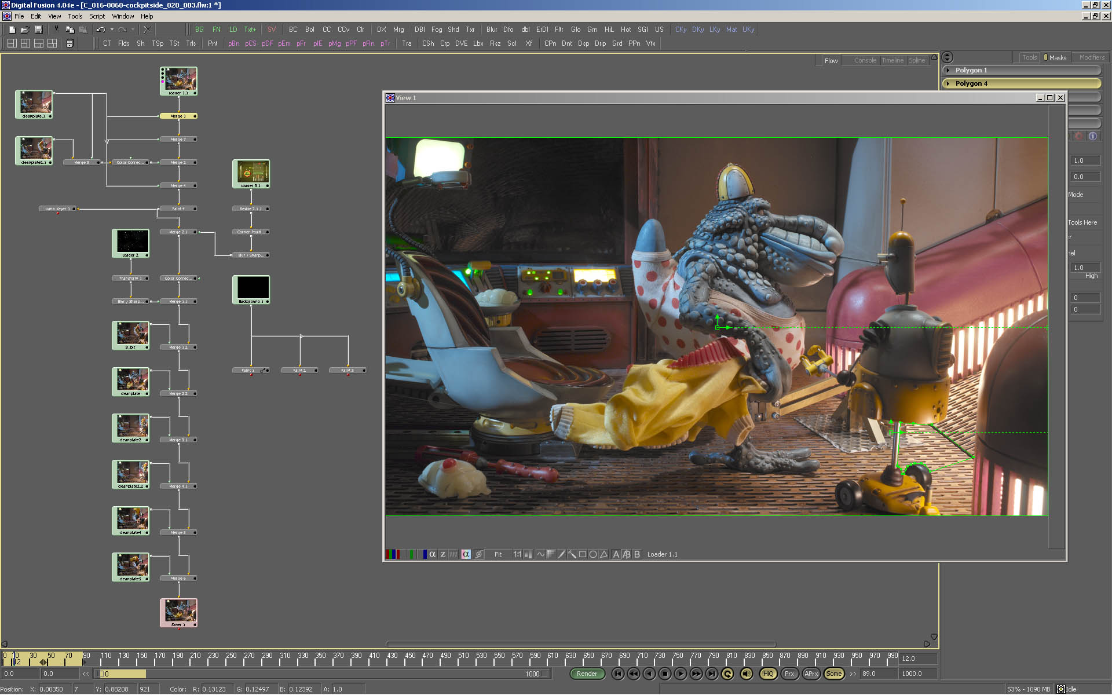This screenshot has width=1112, height=695.
Task: Add a Merge tool via Mrg button
Action: tap(398, 30)
